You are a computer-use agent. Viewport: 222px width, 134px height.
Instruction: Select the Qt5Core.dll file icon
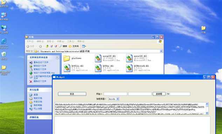[67, 68]
